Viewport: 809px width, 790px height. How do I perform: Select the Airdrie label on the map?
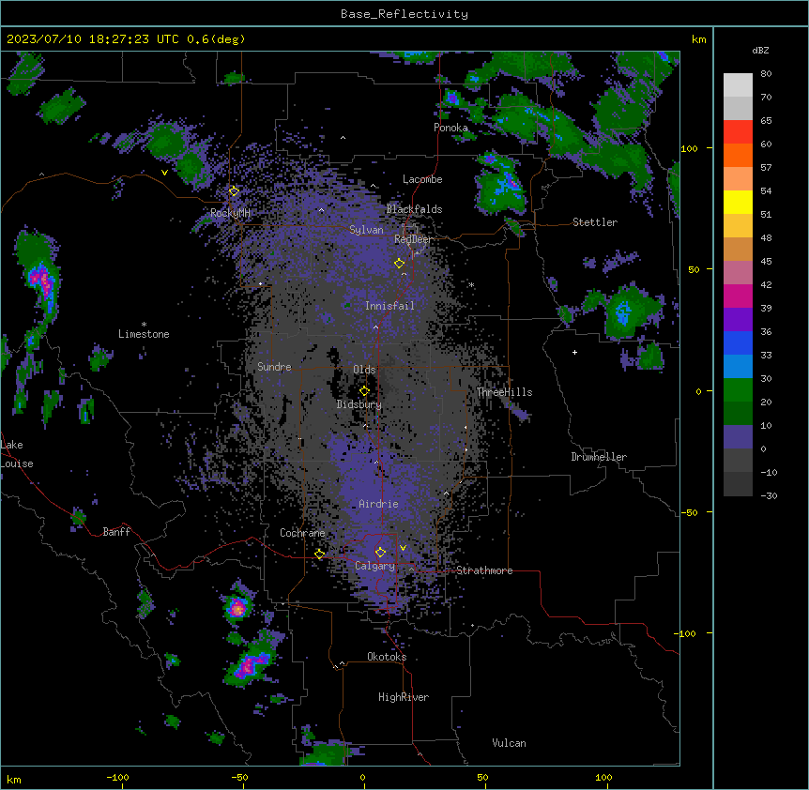[x=378, y=504]
